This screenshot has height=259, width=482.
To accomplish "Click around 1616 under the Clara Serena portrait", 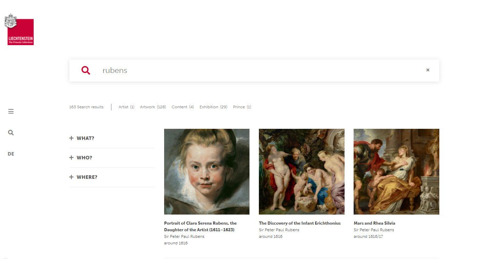I will (176, 243).
